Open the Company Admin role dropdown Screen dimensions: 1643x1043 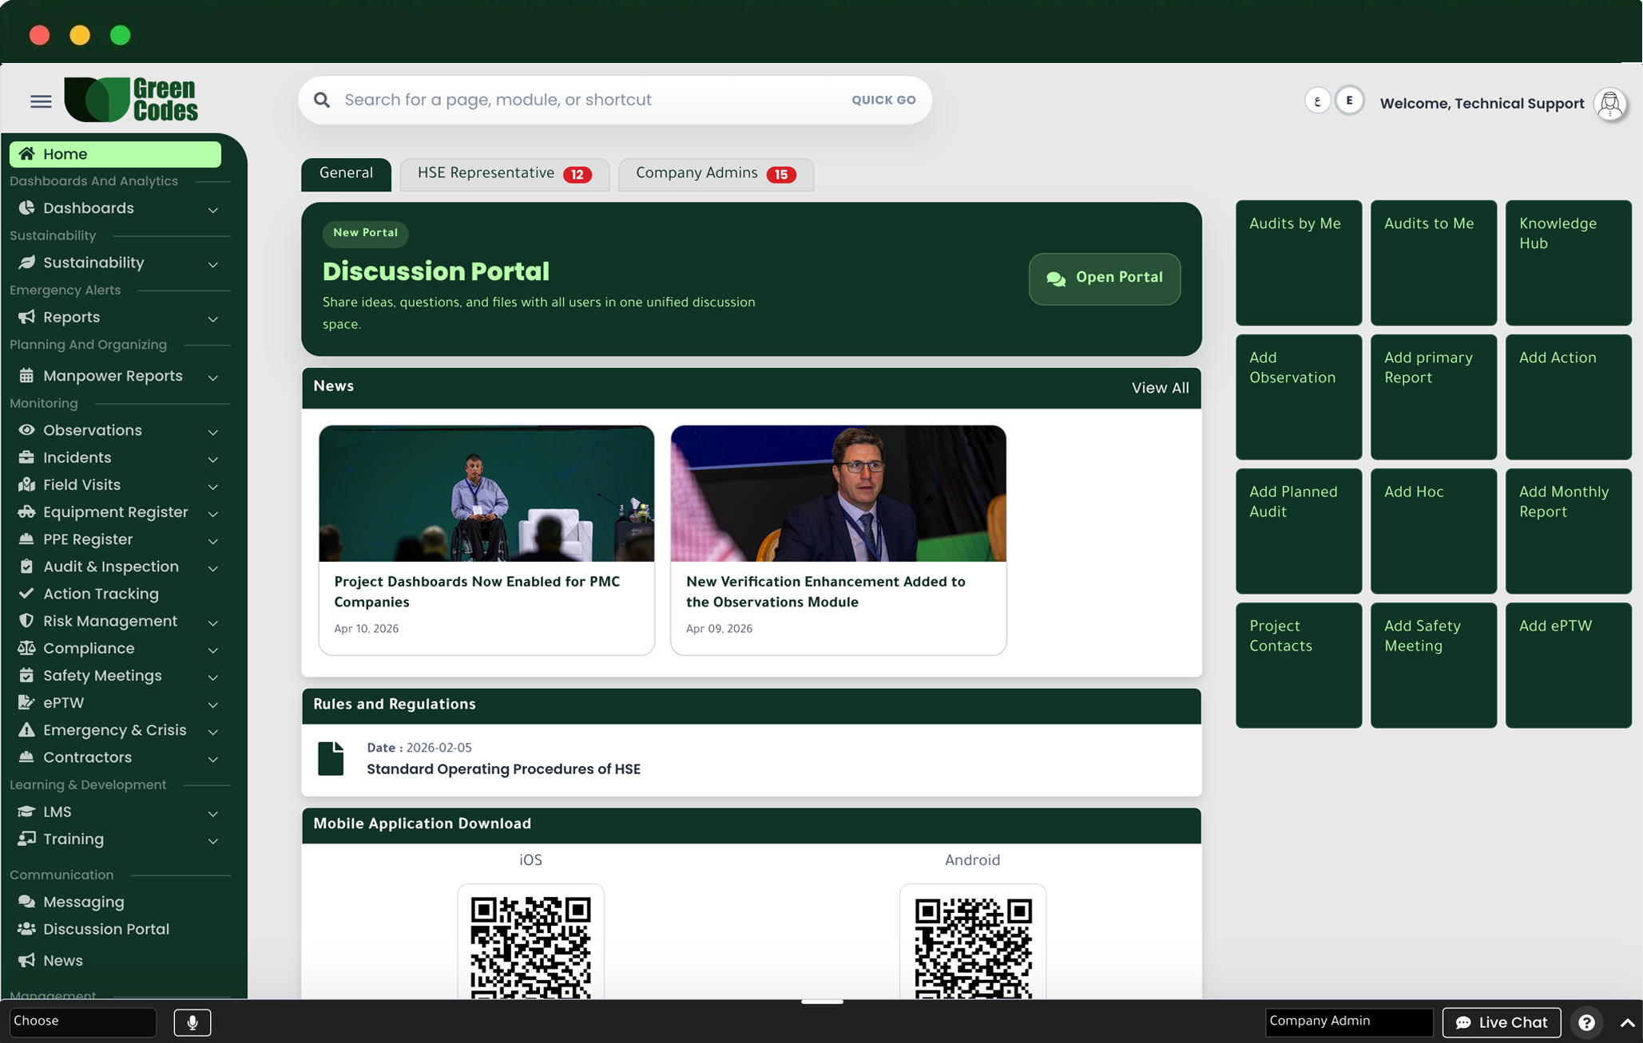tap(1348, 1022)
